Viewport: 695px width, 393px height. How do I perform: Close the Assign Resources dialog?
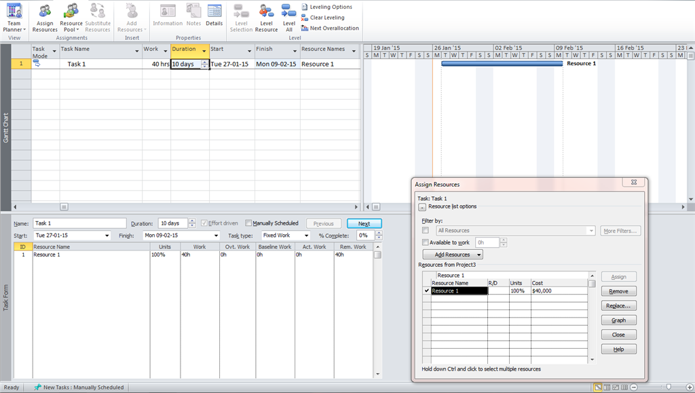click(x=634, y=182)
